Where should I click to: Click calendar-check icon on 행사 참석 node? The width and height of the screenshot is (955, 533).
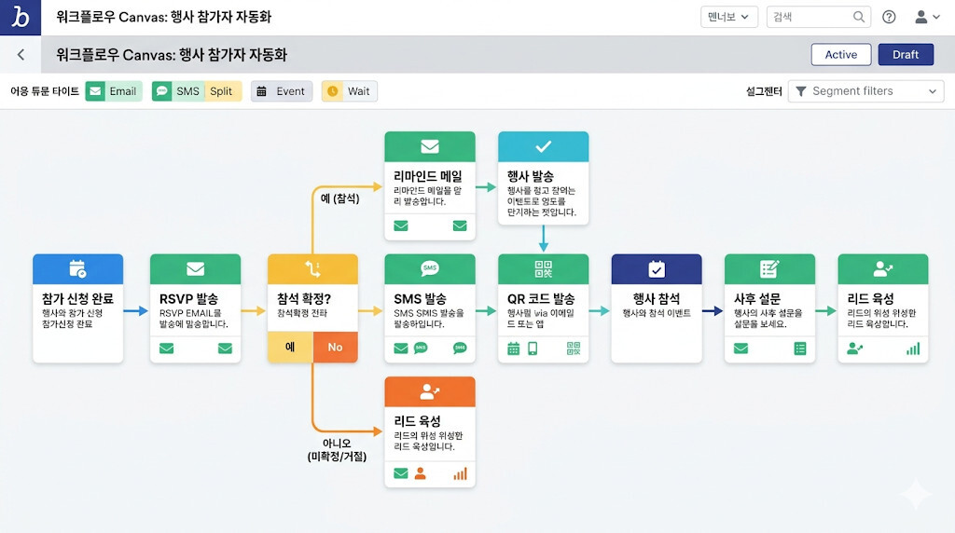(657, 268)
